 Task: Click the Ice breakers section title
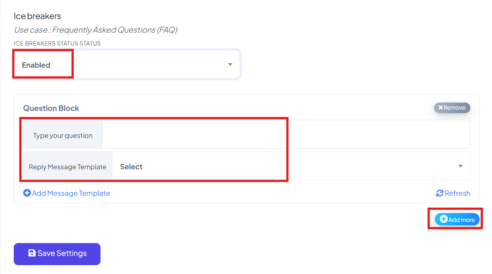coord(37,16)
